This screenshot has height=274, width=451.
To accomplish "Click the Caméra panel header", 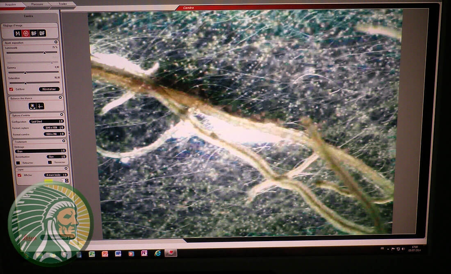I will pyautogui.click(x=28, y=16).
